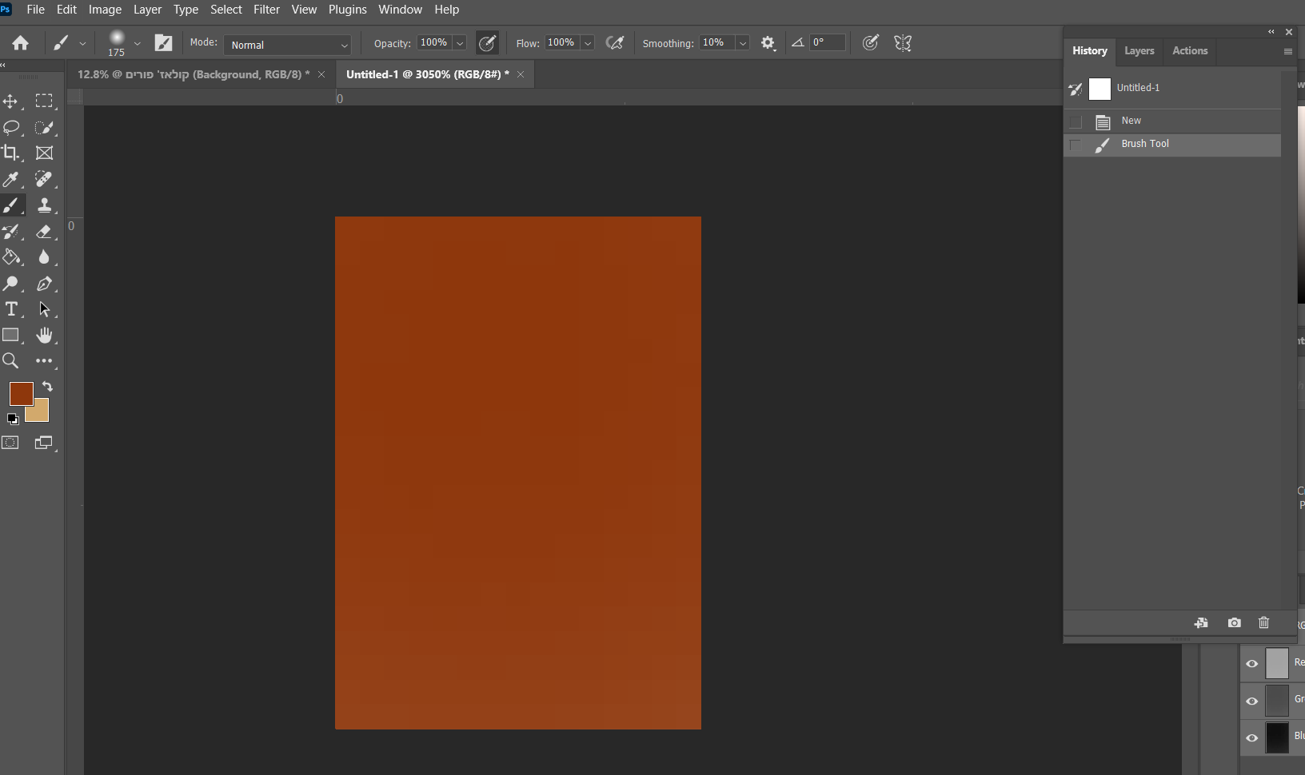Open the Filter menu
This screenshot has height=775, width=1305.
[266, 10]
